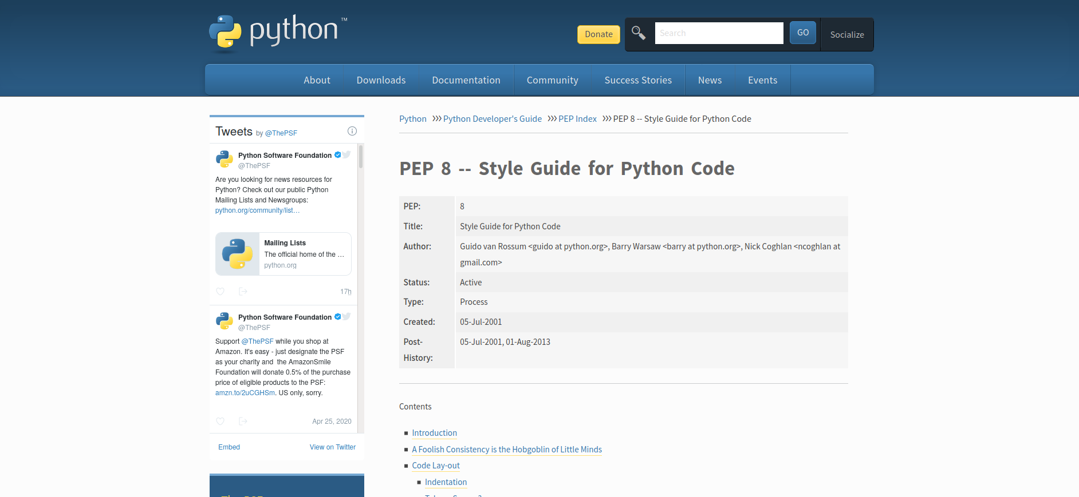Jump to the Introduction section link

pyautogui.click(x=434, y=433)
